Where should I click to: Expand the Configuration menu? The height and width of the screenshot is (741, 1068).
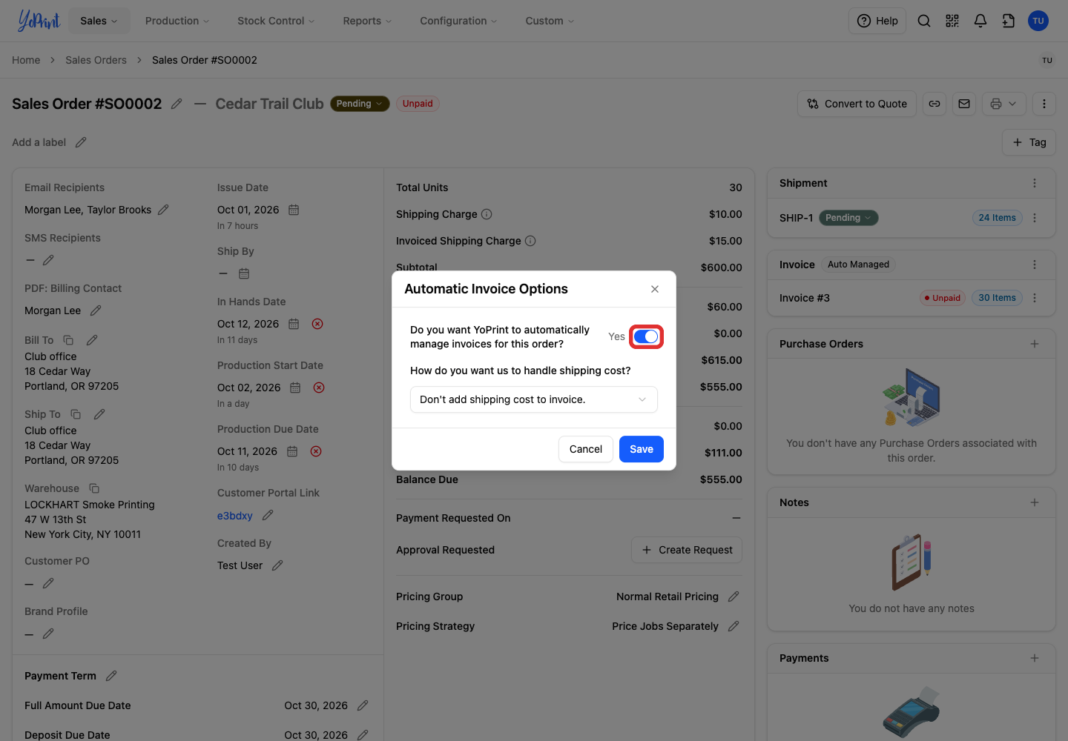point(458,21)
